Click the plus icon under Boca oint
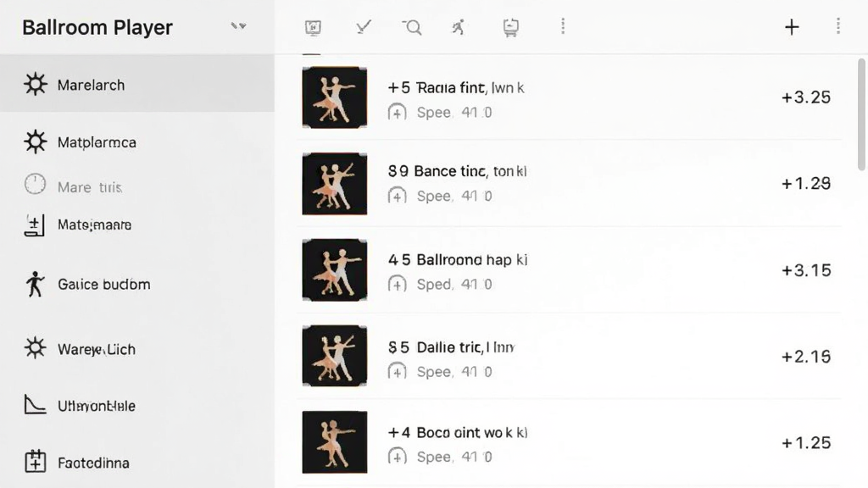The width and height of the screenshot is (868, 488). pyautogui.click(x=397, y=457)
